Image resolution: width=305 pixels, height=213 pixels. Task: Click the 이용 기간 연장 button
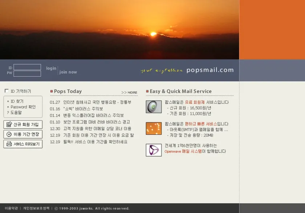[23, 134]
